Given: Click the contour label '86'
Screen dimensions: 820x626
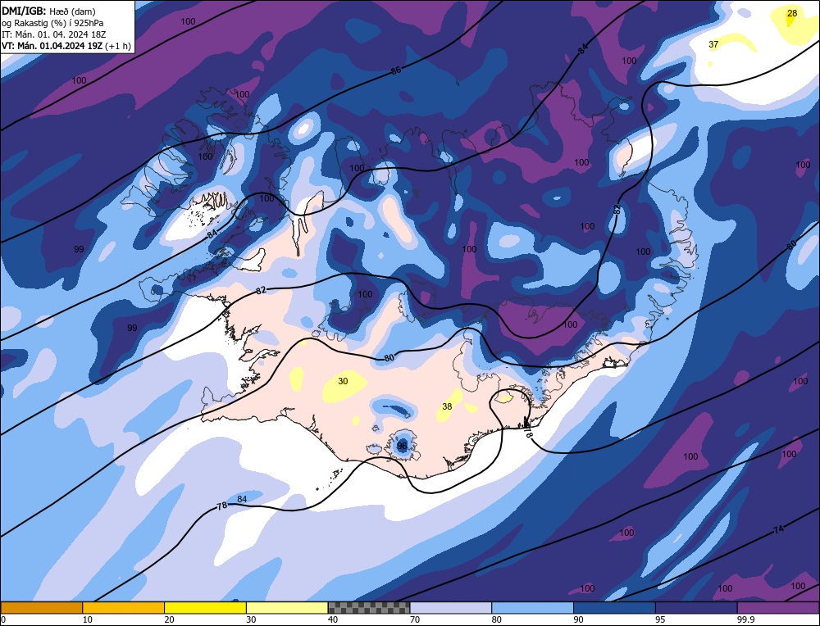Looking at the screenshot, I should (396, 70).
